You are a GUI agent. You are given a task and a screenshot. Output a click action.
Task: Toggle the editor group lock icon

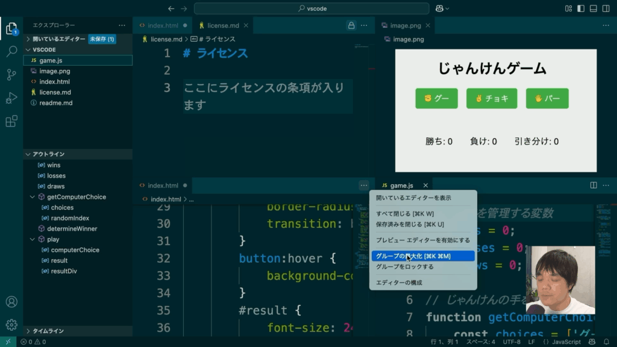pyautogui.click(x=351, y=25)
